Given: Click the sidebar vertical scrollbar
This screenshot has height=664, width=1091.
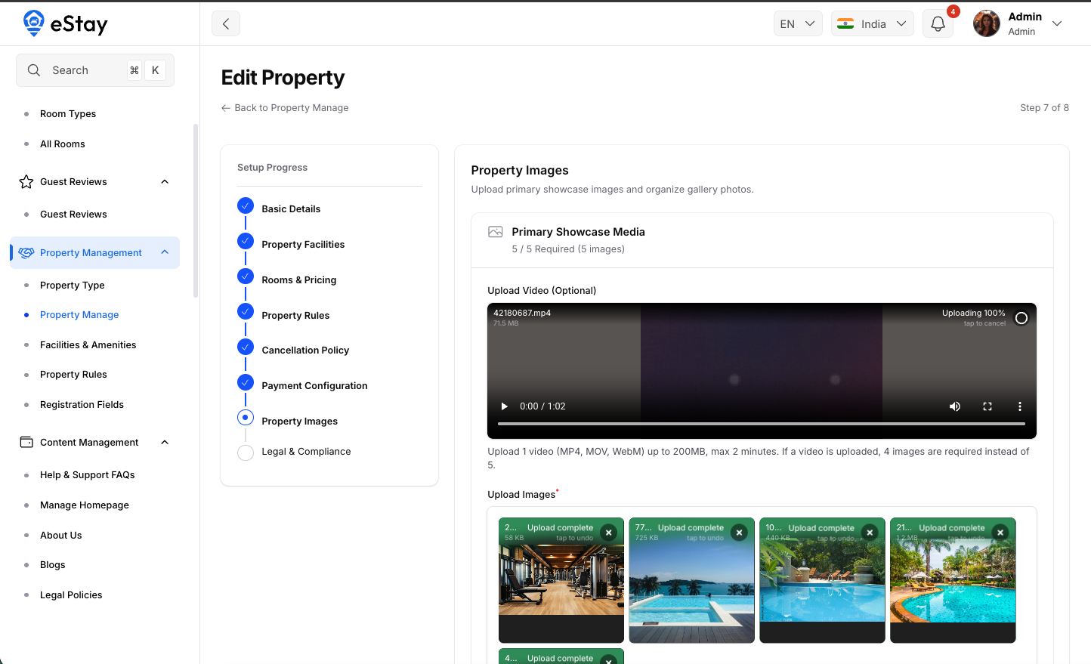Looking at the screenshot, I should coord(196,211).
